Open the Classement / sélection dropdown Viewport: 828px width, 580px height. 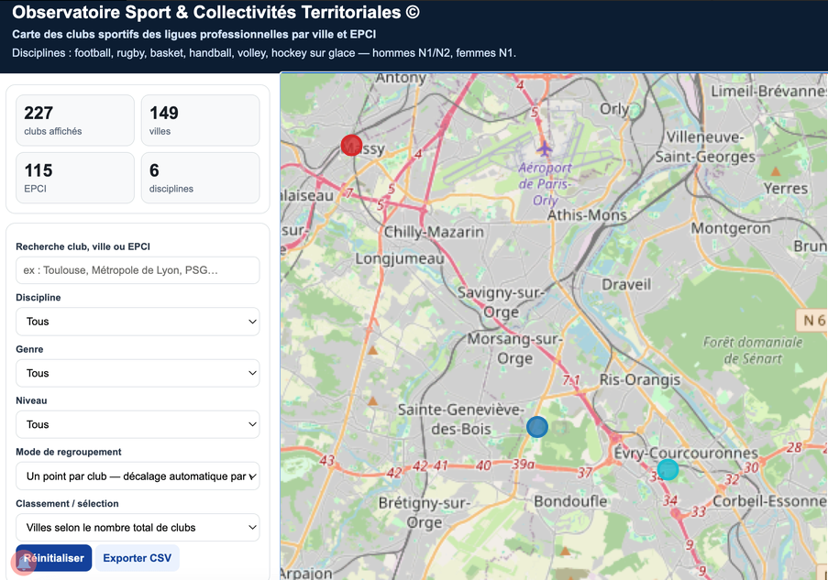click(x=138, y=527)
